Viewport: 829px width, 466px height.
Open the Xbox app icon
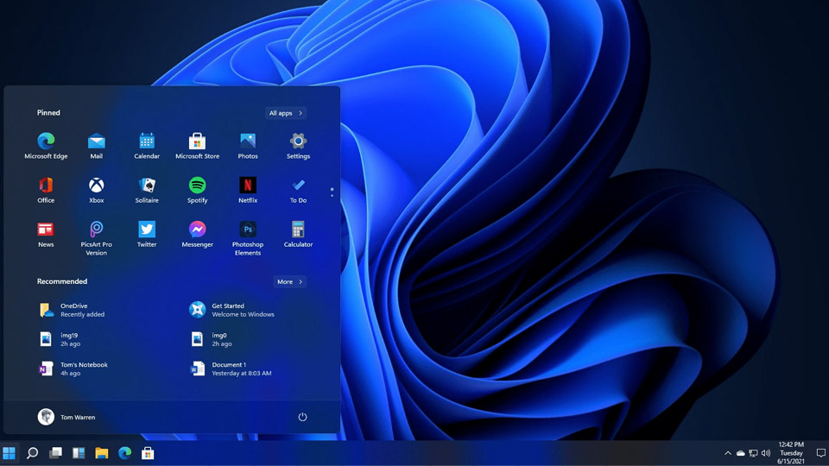(x=96, y=186)
